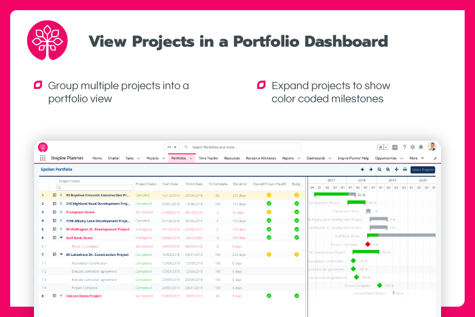Viewport: 475px width, 317px height.
Task: Click the green Project Complete diamond milestone
Action: [379, 285]
